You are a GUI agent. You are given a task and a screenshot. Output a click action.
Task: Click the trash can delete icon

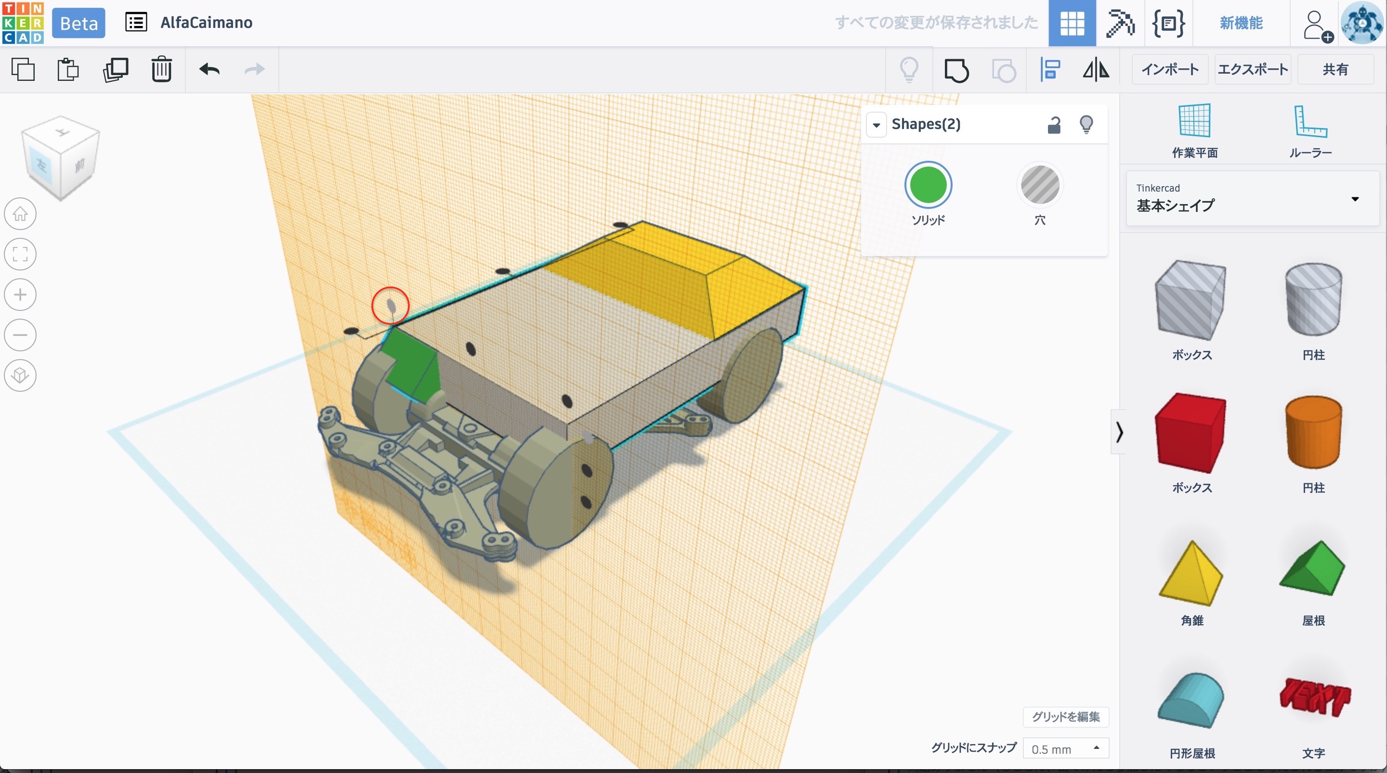click(161, 69)
